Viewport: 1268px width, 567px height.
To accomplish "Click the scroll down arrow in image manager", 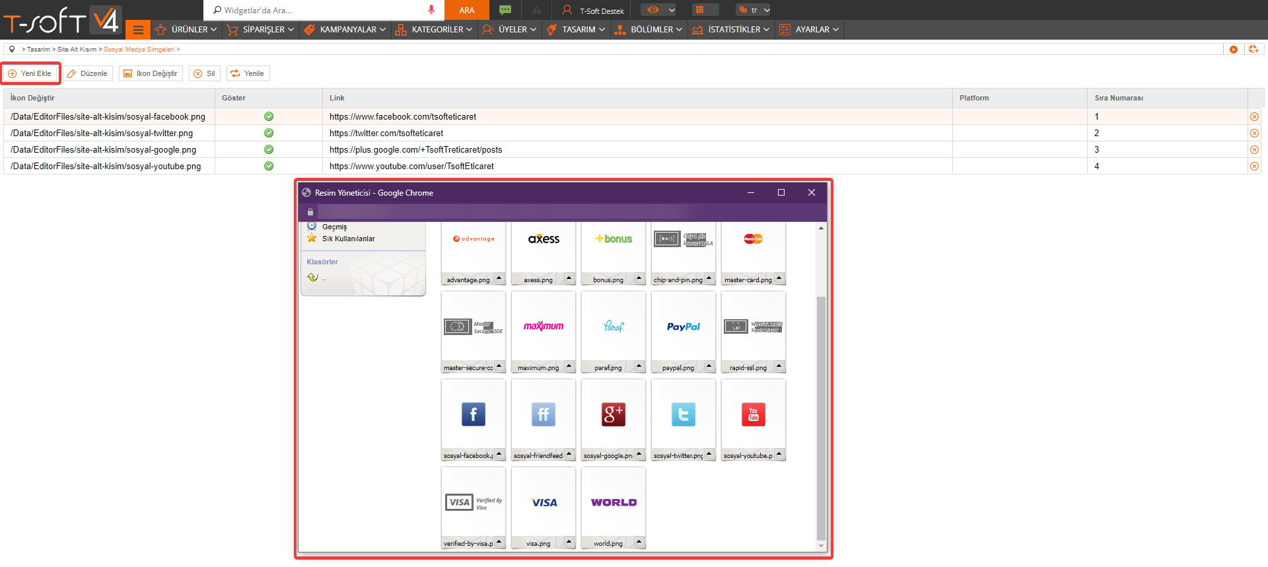I will tap(821, 546).
